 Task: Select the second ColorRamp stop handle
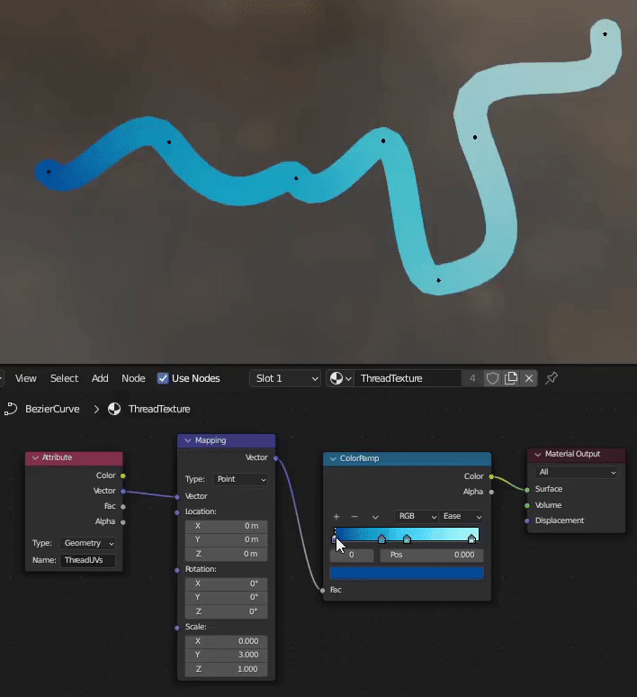point(381,539)
